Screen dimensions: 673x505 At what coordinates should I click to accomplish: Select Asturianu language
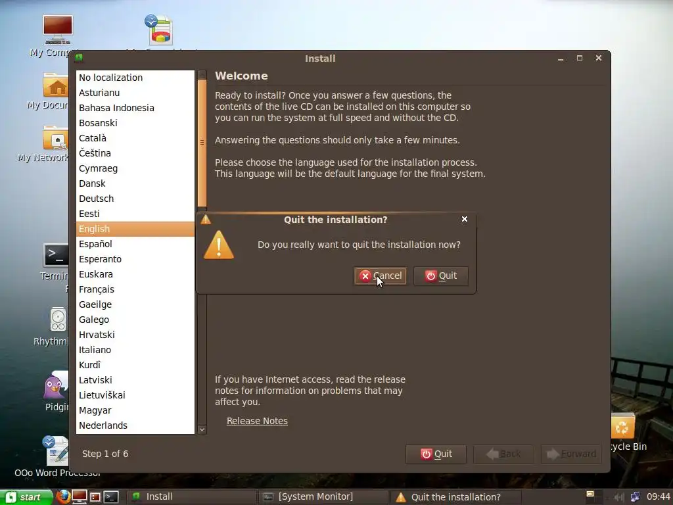pyautogui.click(x=135, y=93)
